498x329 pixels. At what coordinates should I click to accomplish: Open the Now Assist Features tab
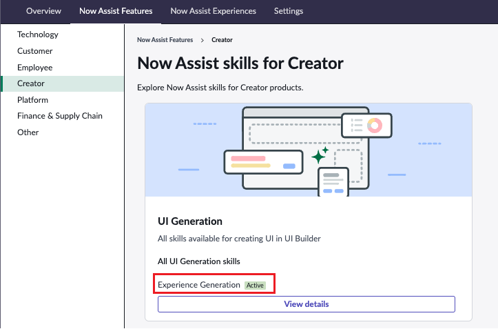[116, 11]
